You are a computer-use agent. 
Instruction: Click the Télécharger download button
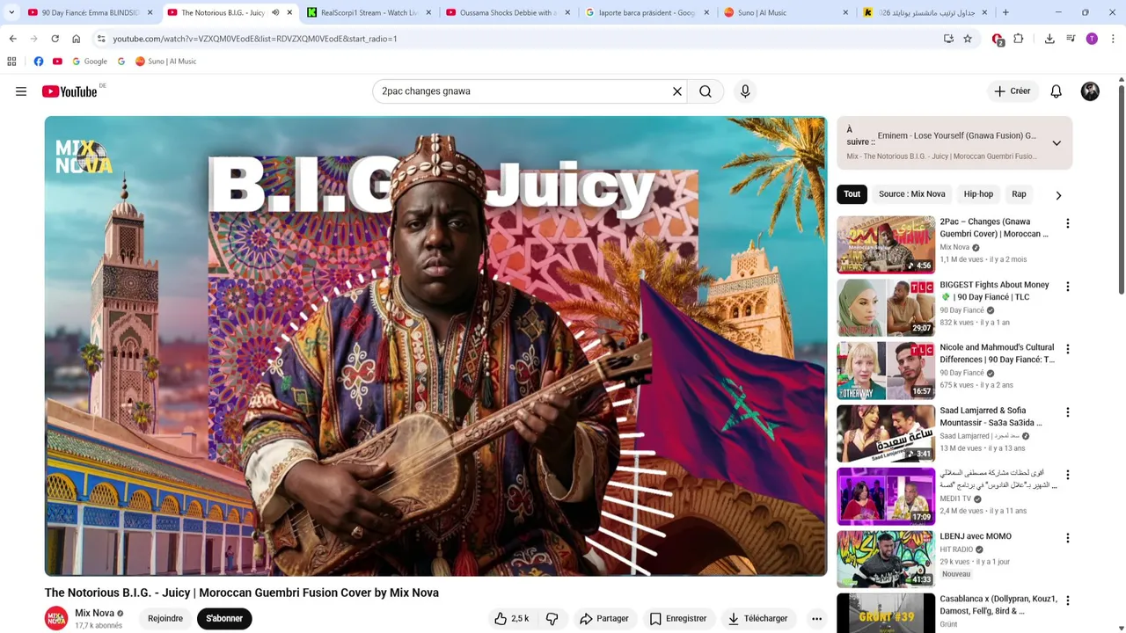pyautogui.click(x=757, y=619)
